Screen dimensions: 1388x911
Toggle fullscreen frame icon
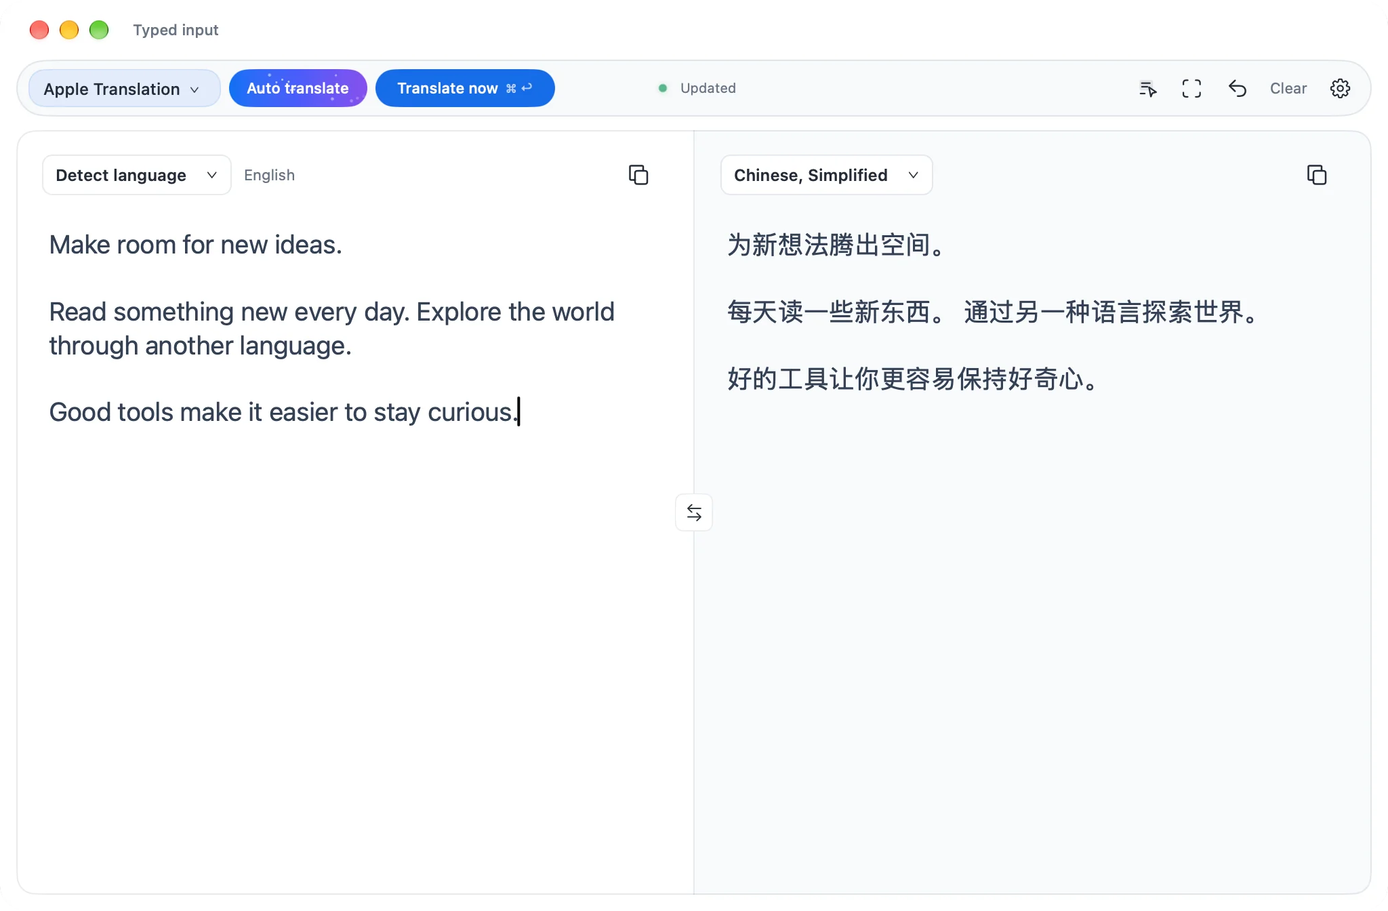pos(1191,88)
